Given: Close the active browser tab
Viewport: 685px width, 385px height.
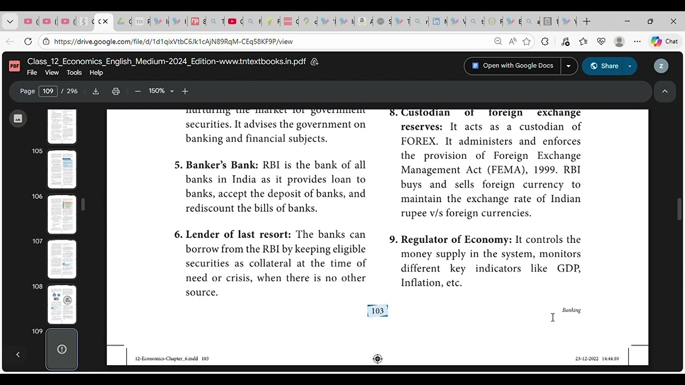Looking at the screenshot, I should (x=105, y=21).
